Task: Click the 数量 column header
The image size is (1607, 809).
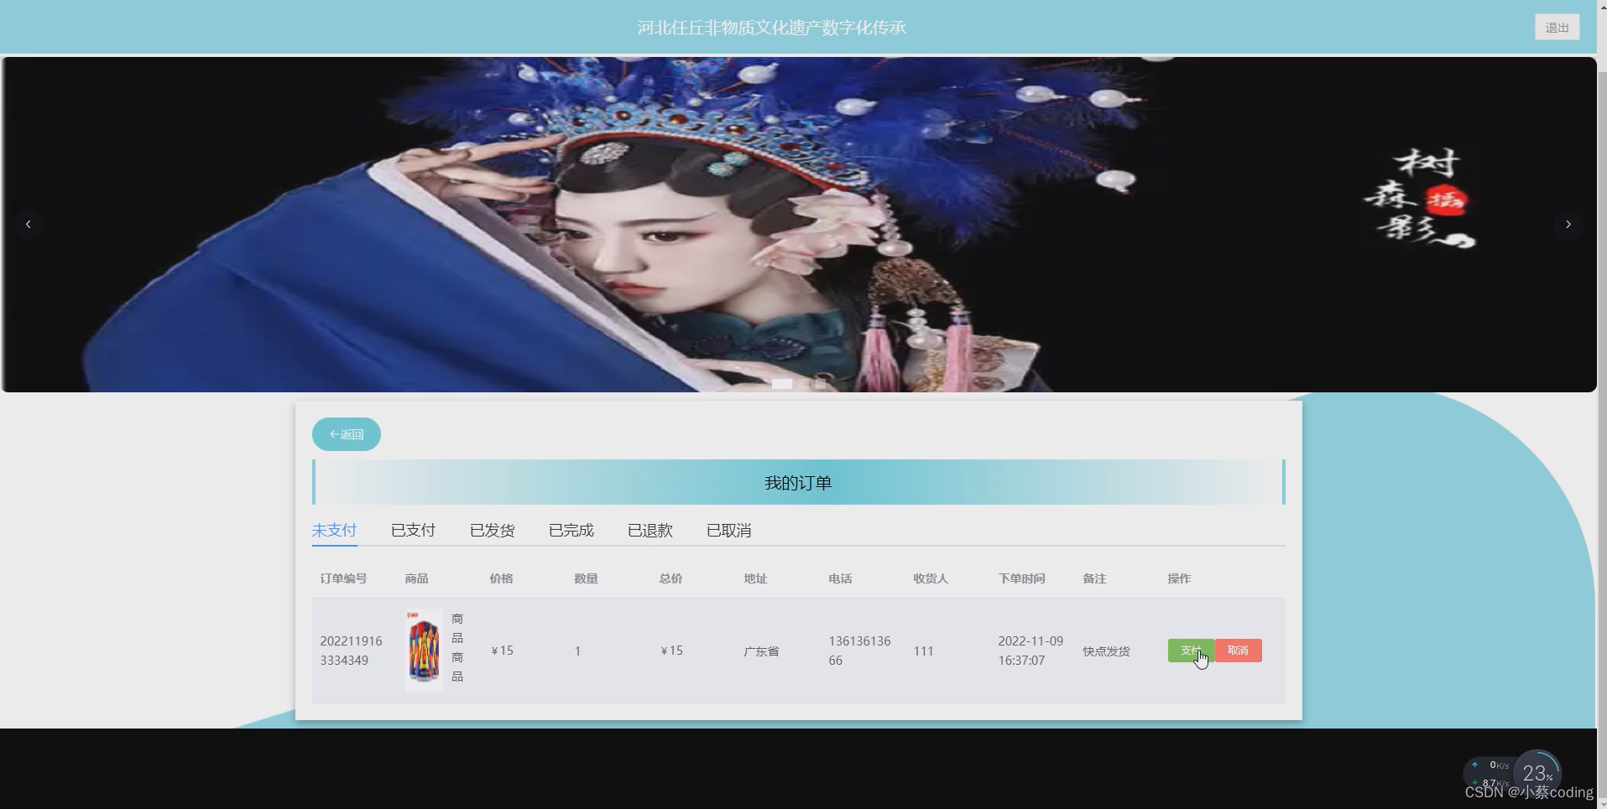Action: [586, 578]
